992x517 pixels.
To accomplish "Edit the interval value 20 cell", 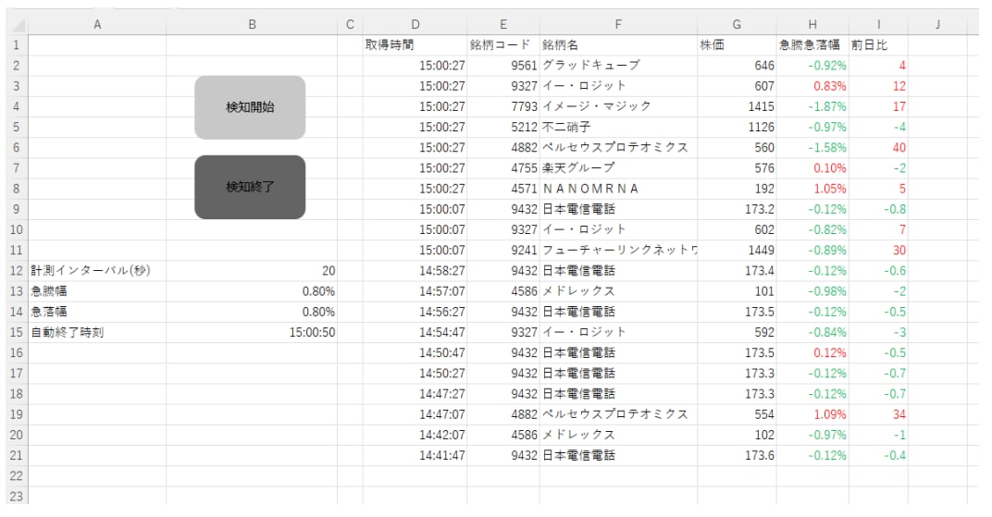I will [x=252, y=270].
